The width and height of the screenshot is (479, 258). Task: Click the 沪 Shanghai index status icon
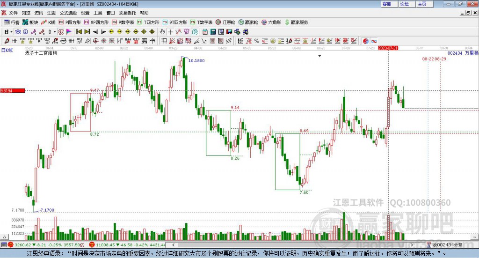[11, 245]
